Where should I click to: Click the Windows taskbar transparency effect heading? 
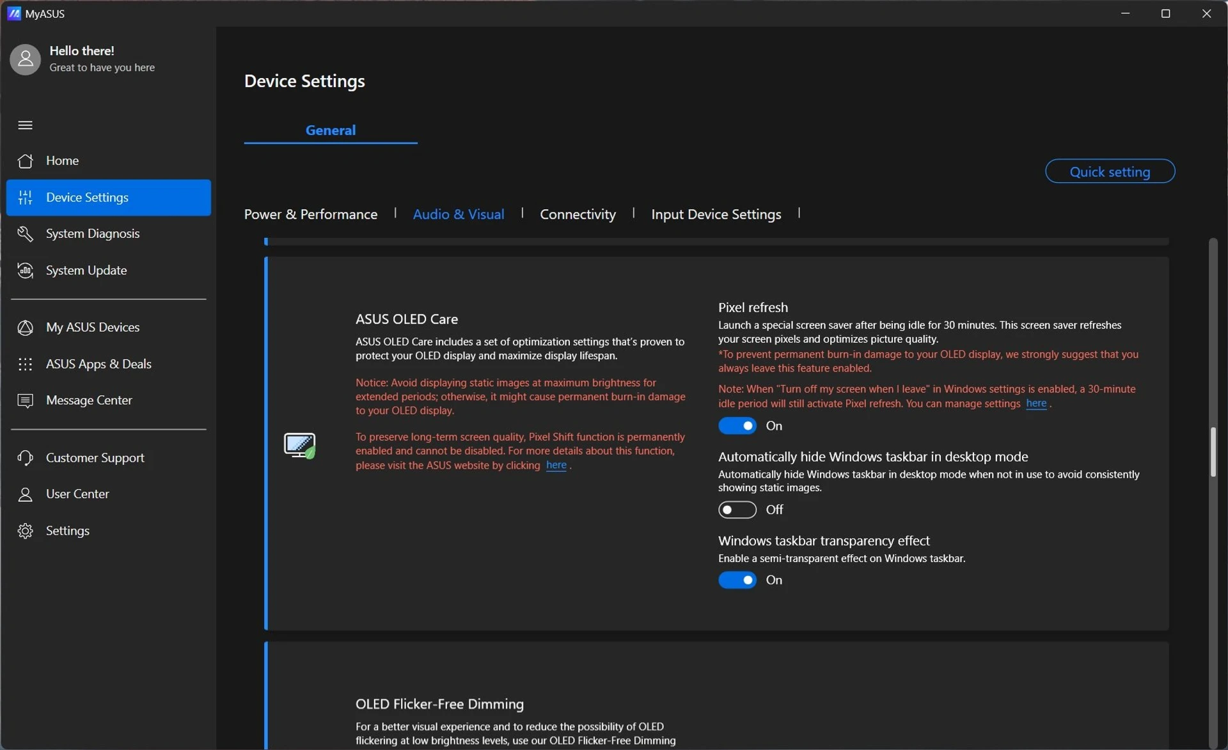[824, 541]
